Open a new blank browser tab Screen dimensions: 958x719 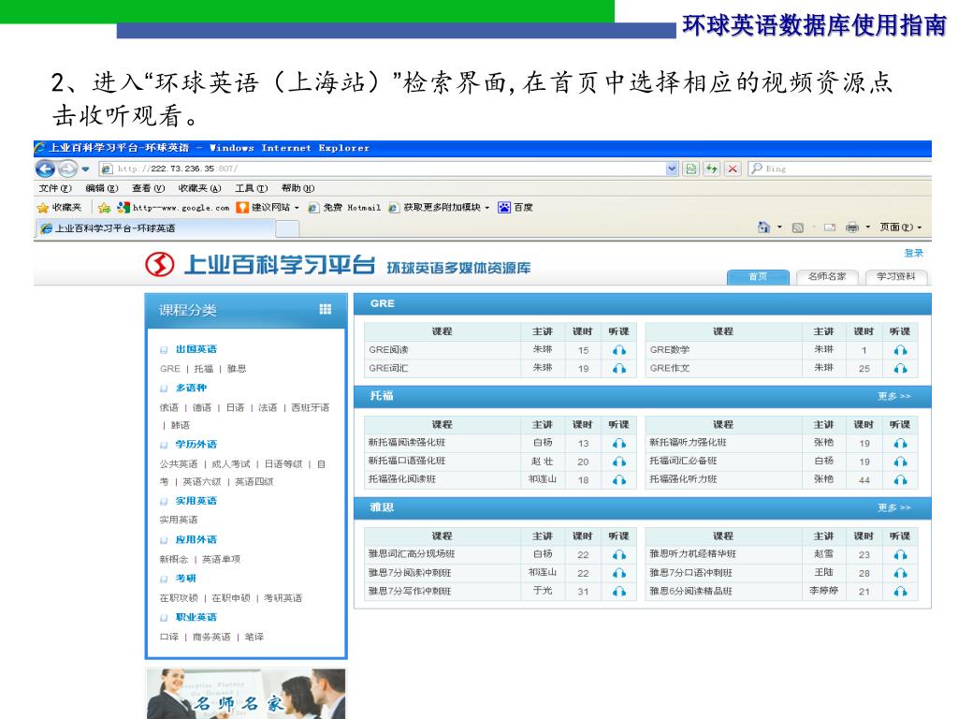[287, 228]
